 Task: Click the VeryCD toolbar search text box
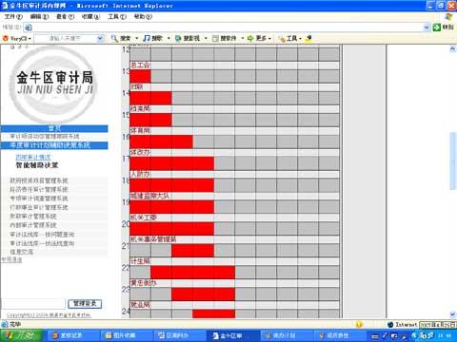65,38
